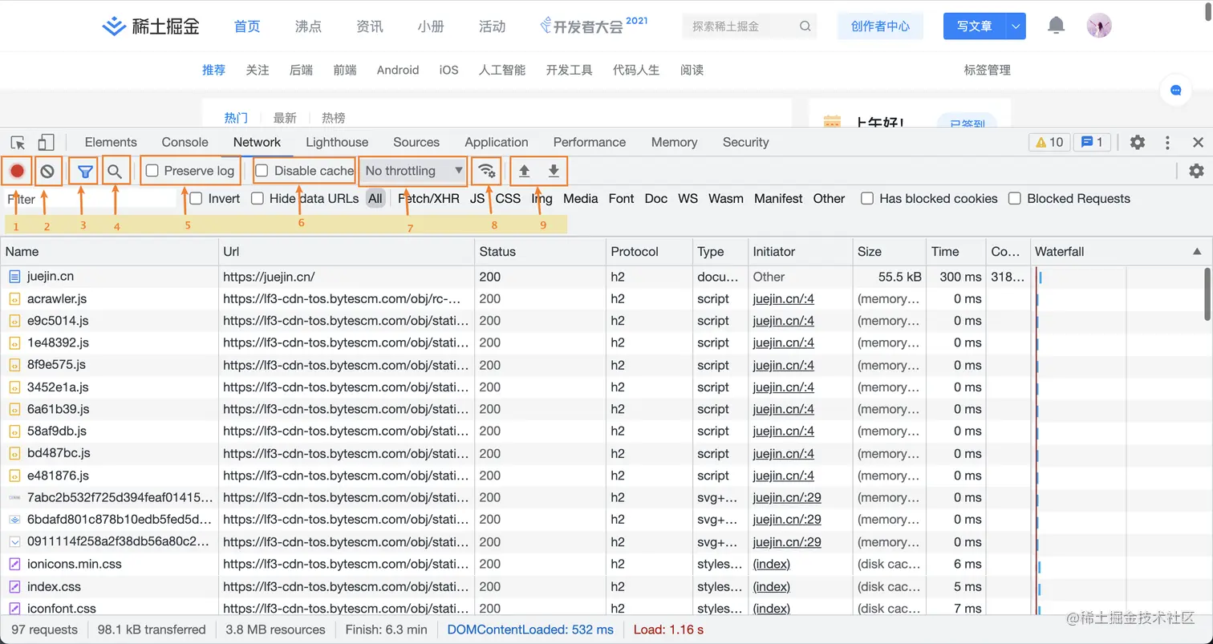Viewport: 1213px width, 644px height.
Task: Click the site search magnifier icon
Action: tap(805, 26)
